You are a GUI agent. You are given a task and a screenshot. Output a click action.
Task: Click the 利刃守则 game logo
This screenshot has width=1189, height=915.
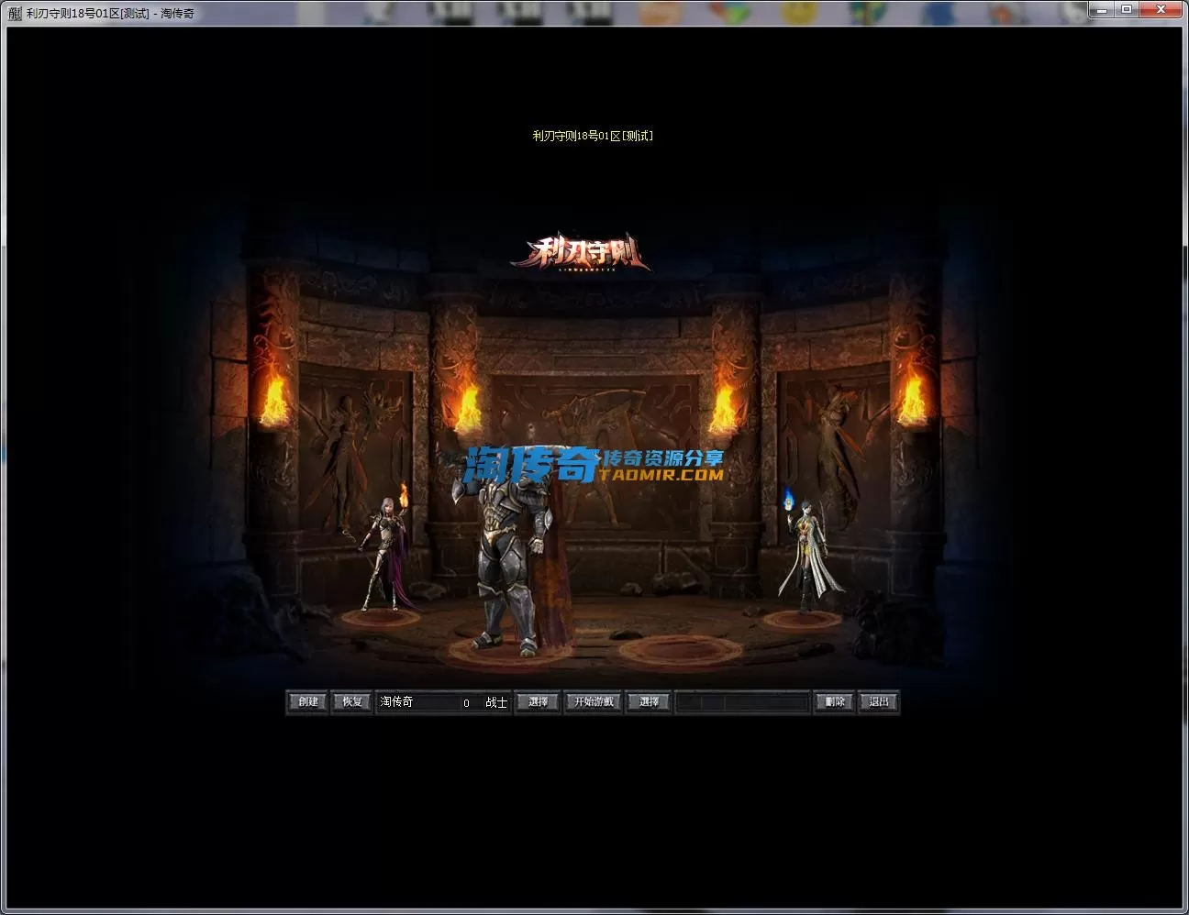(581, 253)
